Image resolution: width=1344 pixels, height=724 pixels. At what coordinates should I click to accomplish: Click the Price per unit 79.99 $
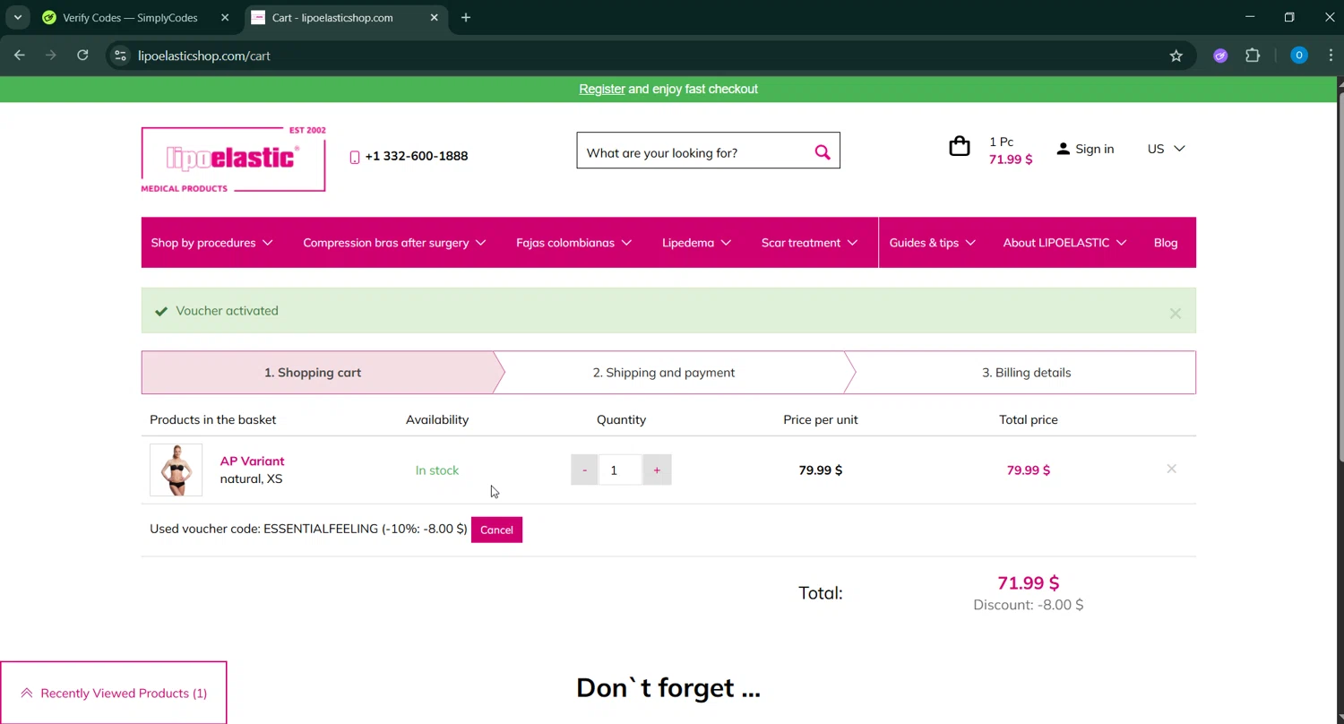[x=821, y=470]
